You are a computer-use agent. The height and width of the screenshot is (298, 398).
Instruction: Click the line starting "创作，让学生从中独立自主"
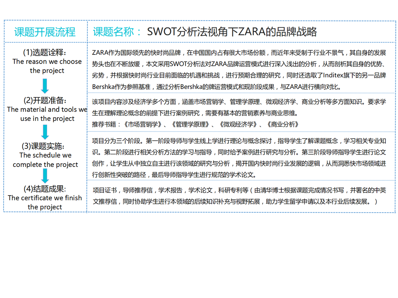coord(239,164)
